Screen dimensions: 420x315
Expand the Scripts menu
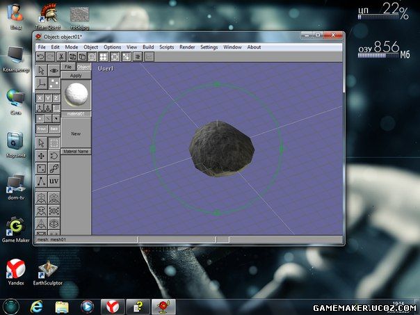pyautogui.click(x=167, y=47)
